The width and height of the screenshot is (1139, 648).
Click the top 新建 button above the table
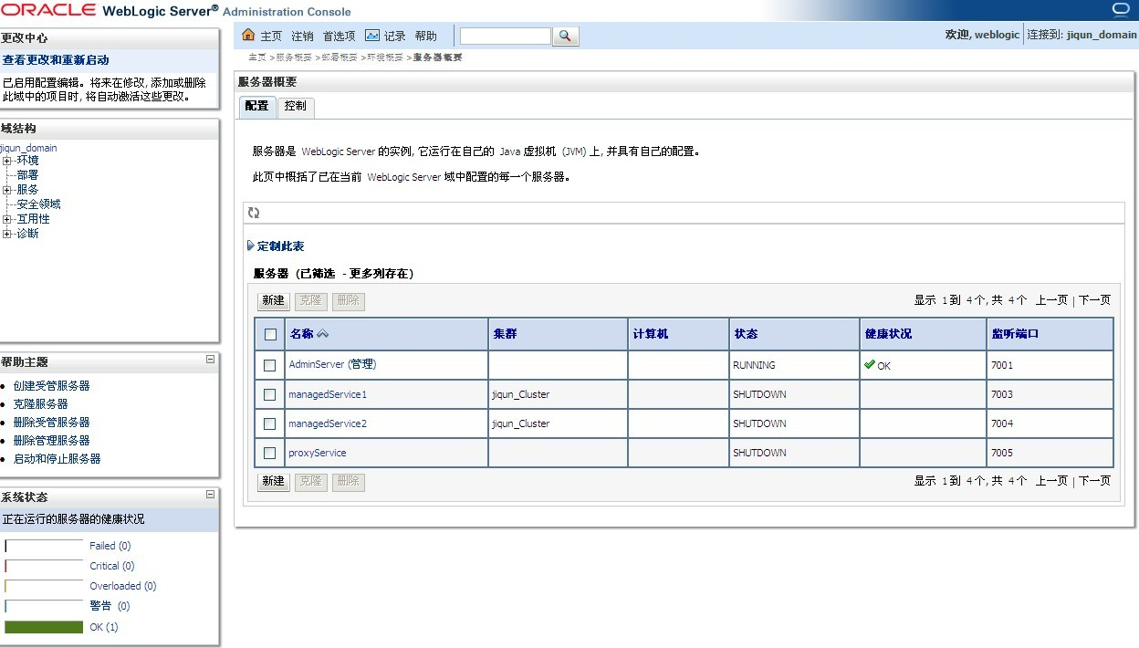pyautogui.click(x=273, y=301)
